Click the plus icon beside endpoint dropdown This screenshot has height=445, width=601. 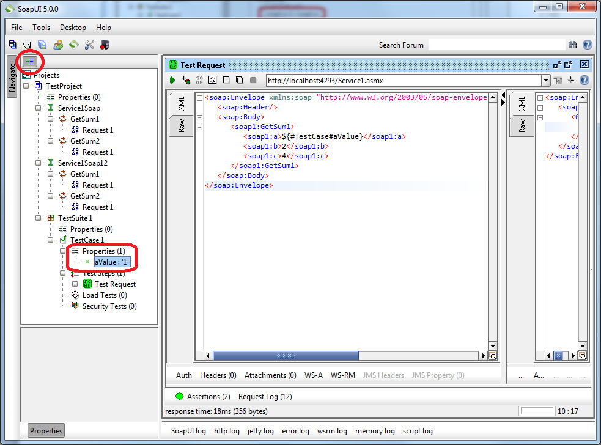click(570, 80)
